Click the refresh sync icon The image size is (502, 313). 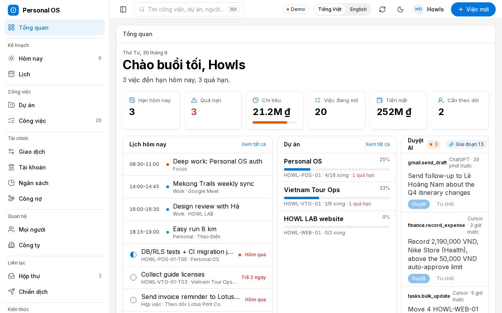point(382,9)
